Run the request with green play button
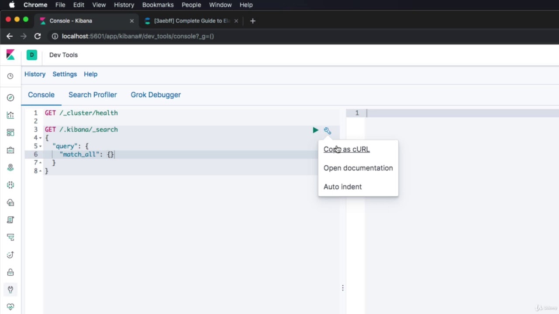The width and height of the screenshot is (559, 314). 315,130
